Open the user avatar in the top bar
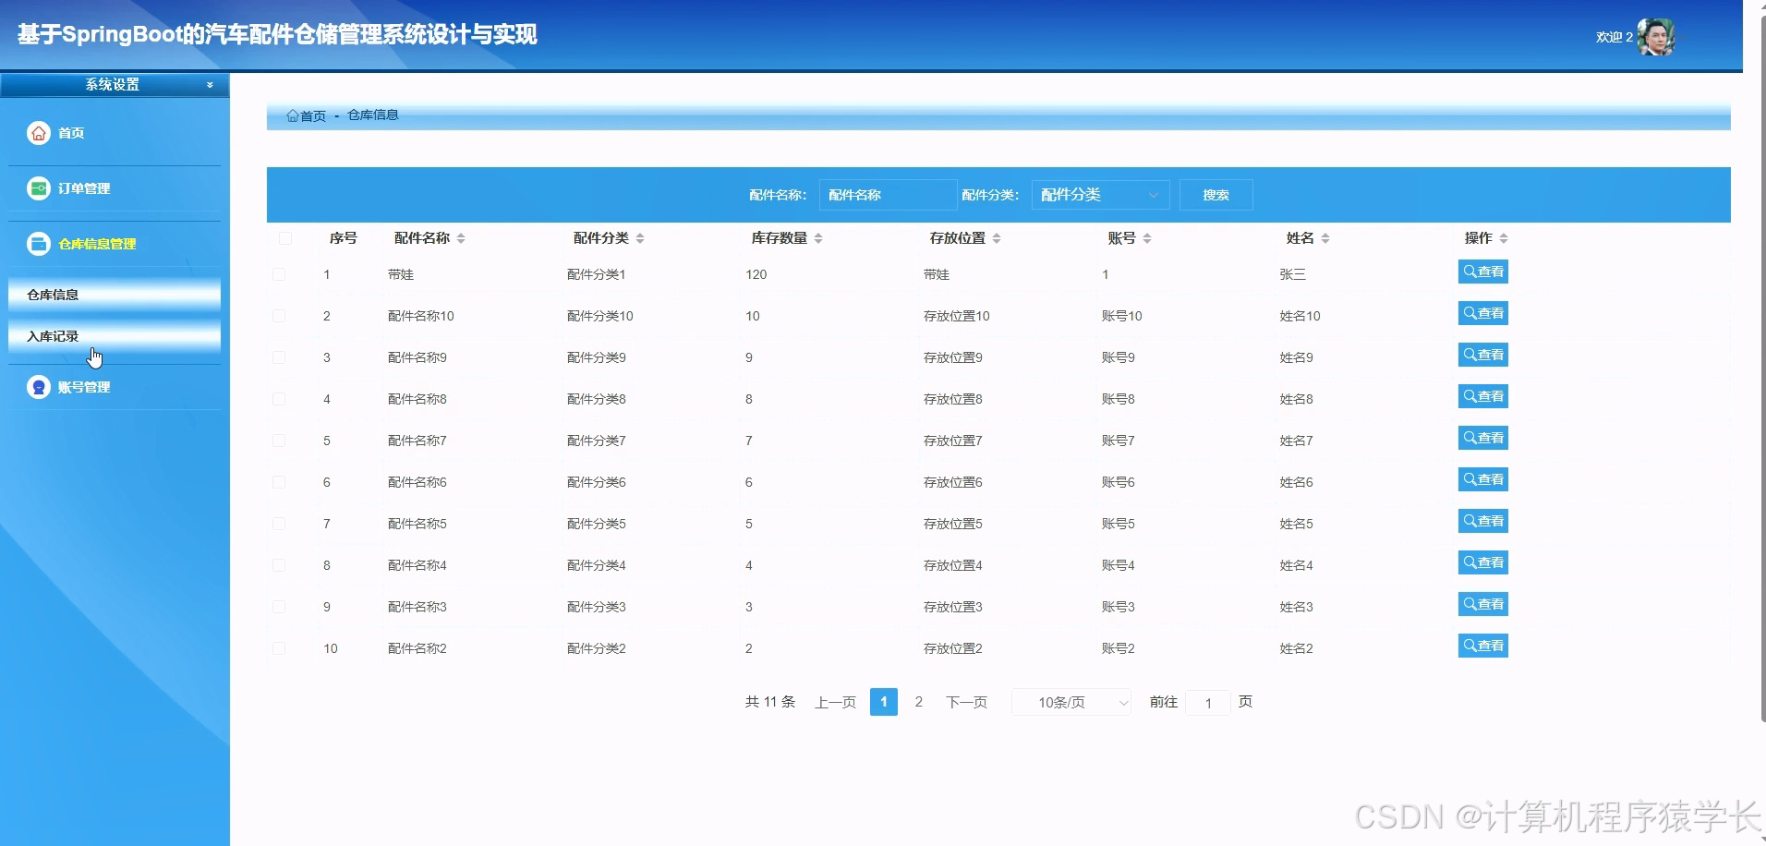Image resolution: width=1766 pixels, height=846 pixels. [1658, 35]
